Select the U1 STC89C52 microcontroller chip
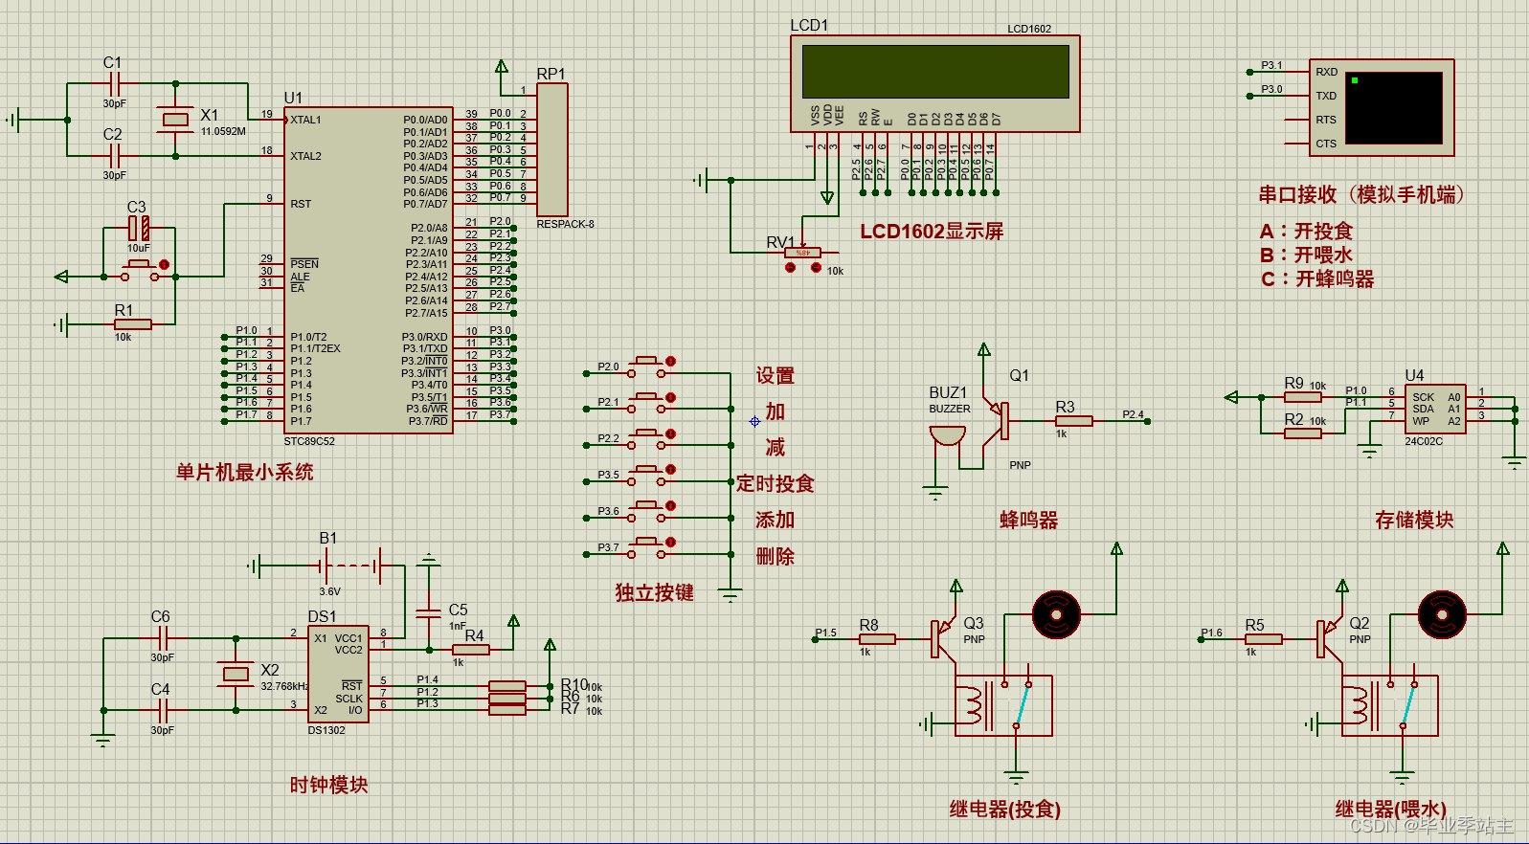This screenshot has height=844, width=1529. (368, 270)
